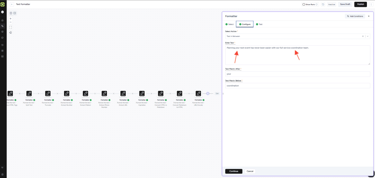
Task: Open the version history clock icon
Action: pos(323,4)
